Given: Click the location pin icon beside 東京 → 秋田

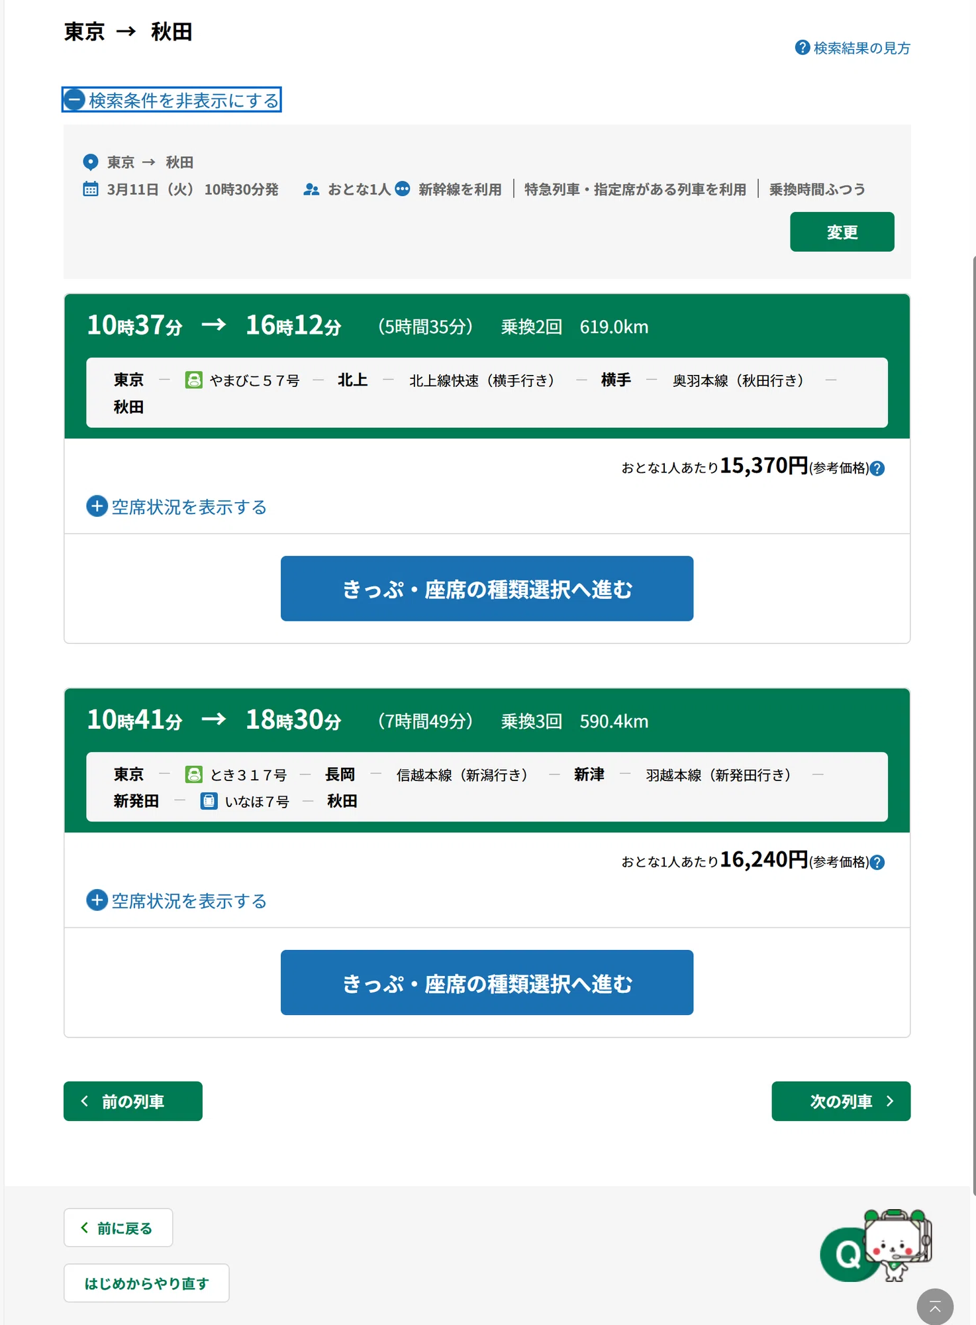Looking at the screenshot, I should point(91,162).
